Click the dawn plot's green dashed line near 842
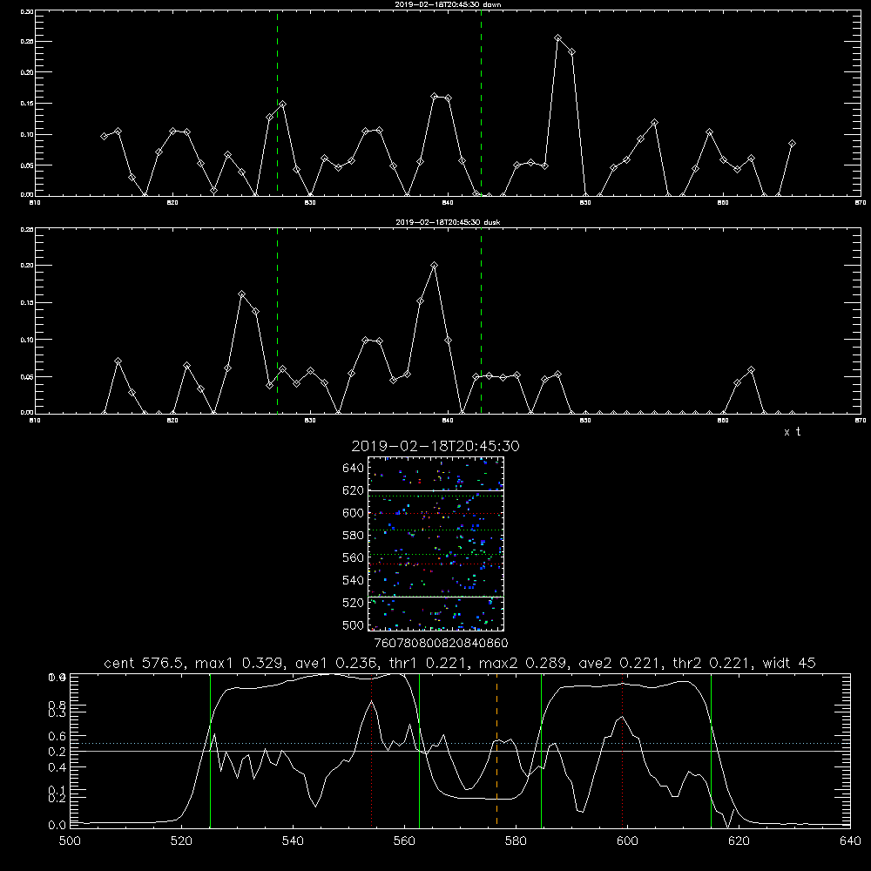871x871 pixels. click(x=481, y=103)
